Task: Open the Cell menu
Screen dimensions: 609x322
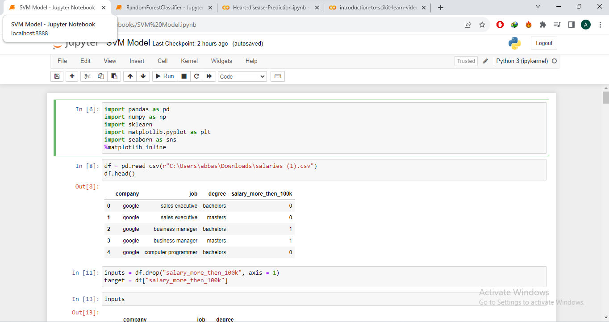Action: [x=162, y=61]
